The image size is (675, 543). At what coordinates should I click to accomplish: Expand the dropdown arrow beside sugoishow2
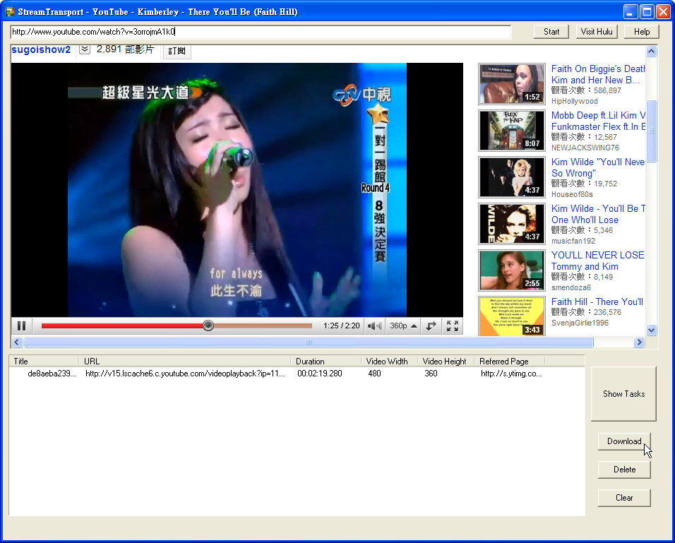pos(85,49)
